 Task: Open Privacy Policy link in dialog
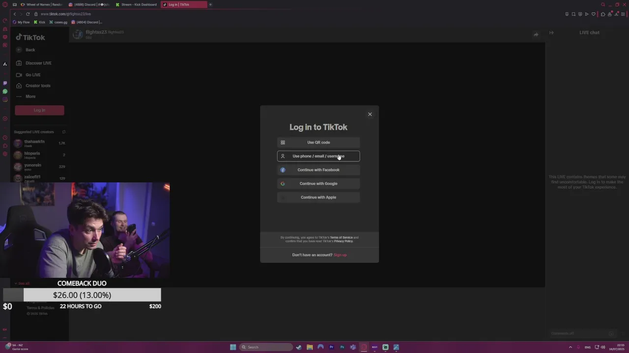pos(343,241)
